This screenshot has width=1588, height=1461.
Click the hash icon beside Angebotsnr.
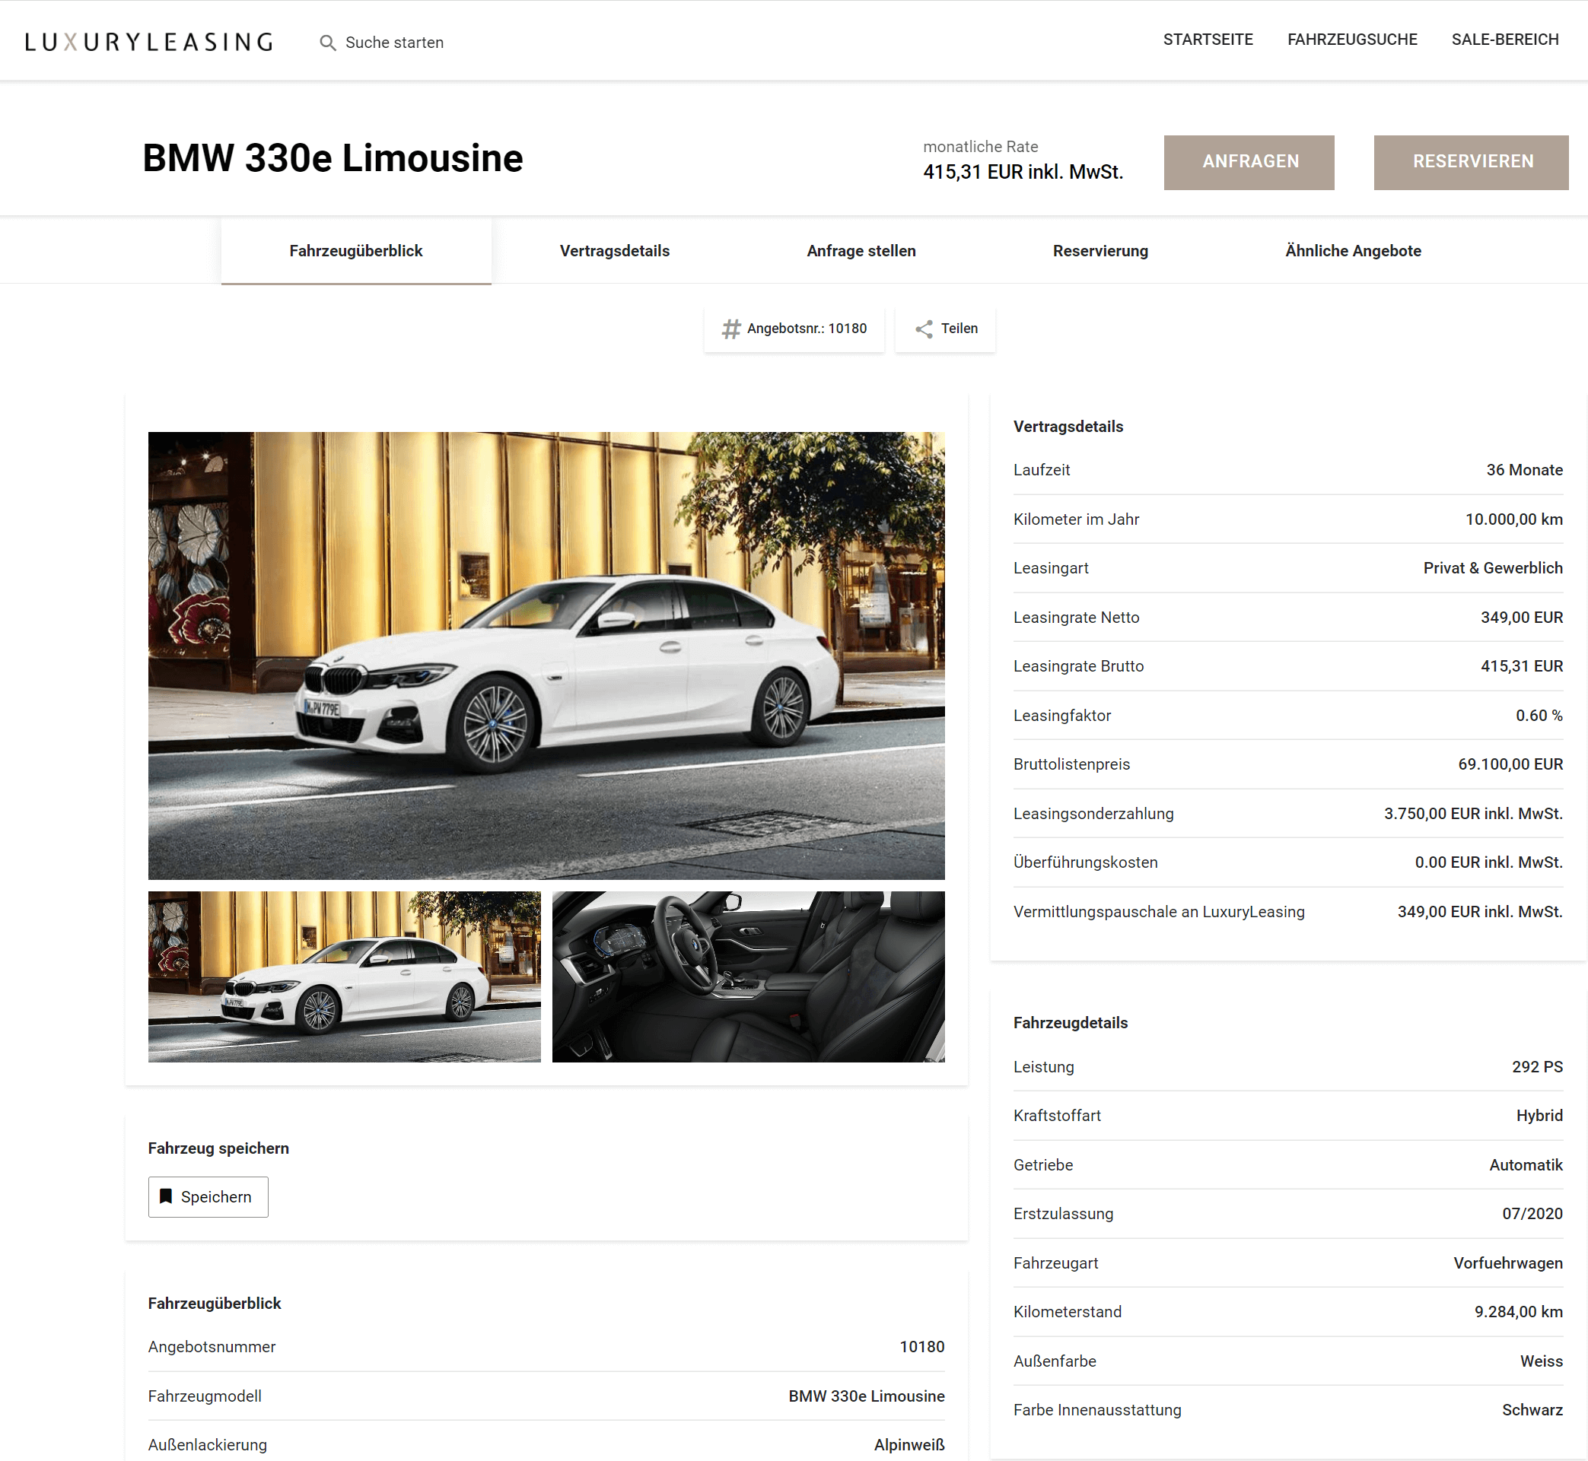click(x=730, y=329)
